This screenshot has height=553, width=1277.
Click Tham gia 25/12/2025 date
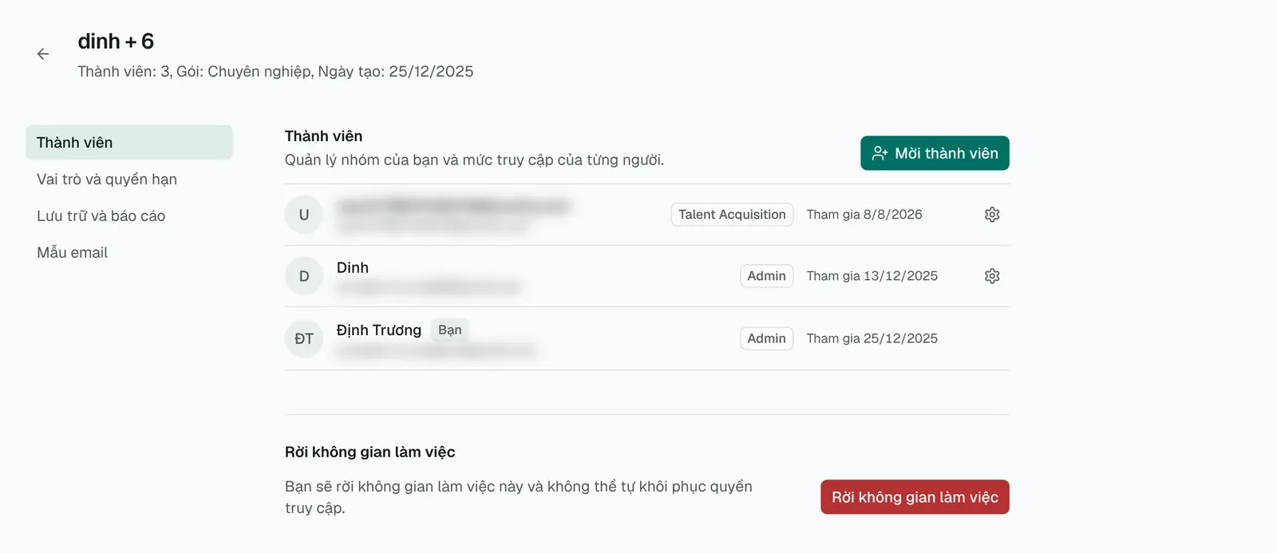pos(872,338)
